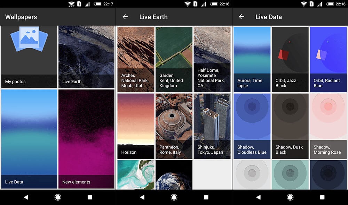Image resolution: width=348 pixels, height=205 pixels.
Task: Select the light gray Shadow wallpaper
Action: pyautogui.click(x=252, y=175)
